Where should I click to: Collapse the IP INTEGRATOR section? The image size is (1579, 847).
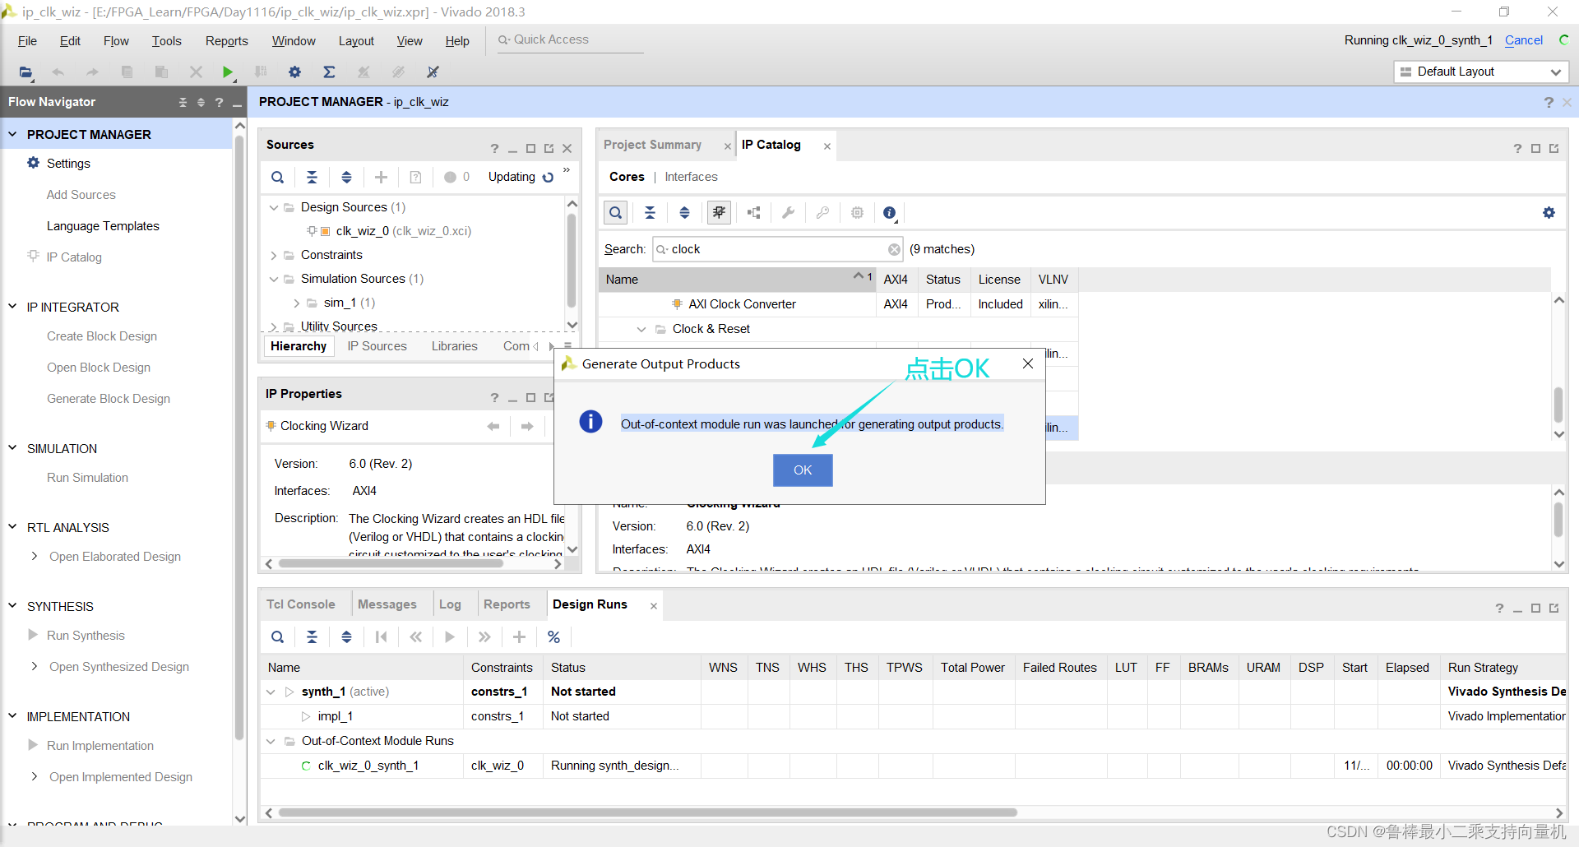pyautogui.click(x=12, y=307)
